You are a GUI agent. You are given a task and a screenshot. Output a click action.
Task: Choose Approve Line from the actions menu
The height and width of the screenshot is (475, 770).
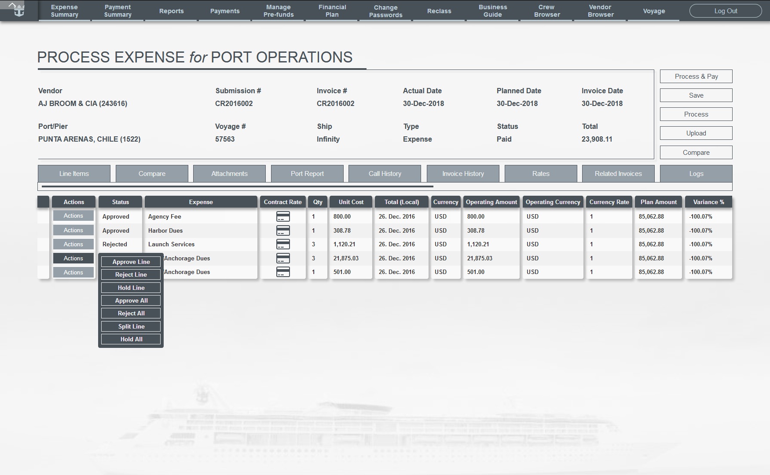[131, 262]
